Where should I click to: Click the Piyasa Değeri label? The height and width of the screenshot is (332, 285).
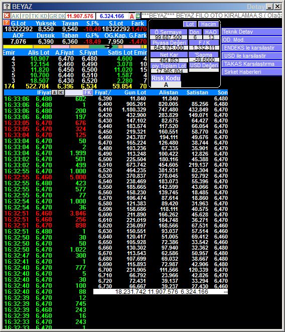pos(169,43)
